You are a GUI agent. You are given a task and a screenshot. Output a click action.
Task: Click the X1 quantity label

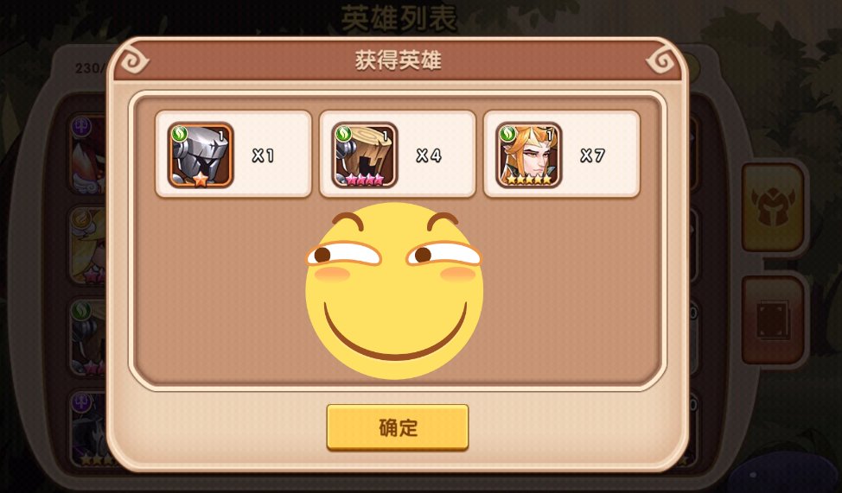pos(263,155)
